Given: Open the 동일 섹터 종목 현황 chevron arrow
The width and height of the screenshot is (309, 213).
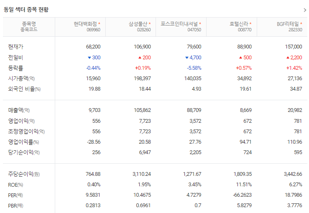Looking at the screenshot, I should pyautogui.click(x=305, y=10).
